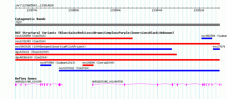Click the 133870k ruler position

[32, 10]
